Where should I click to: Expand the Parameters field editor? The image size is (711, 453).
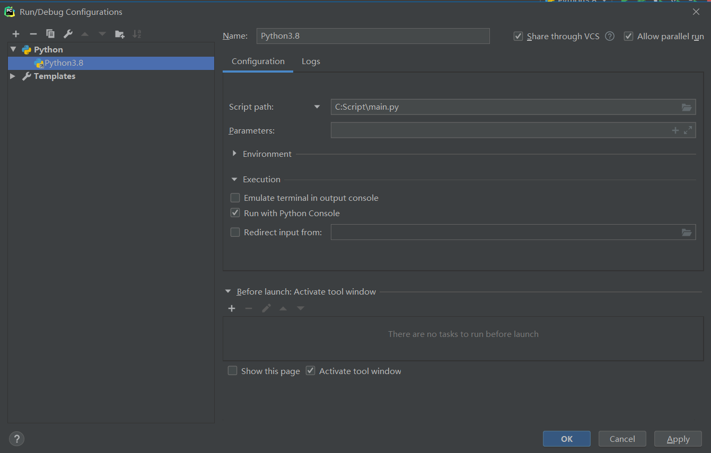688,130
